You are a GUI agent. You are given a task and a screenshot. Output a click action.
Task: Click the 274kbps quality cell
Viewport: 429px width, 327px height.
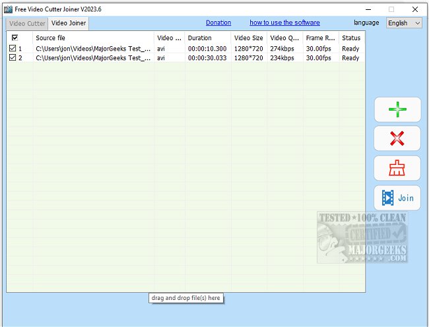coord(282,49)
